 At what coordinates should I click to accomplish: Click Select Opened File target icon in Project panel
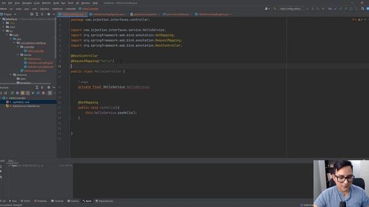point(32,14)
